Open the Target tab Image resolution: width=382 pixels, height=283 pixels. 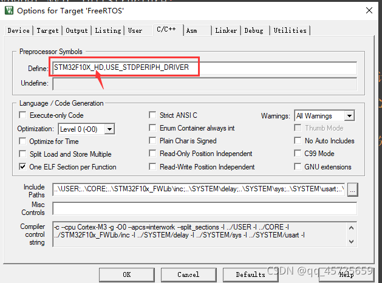pos(47,31)
